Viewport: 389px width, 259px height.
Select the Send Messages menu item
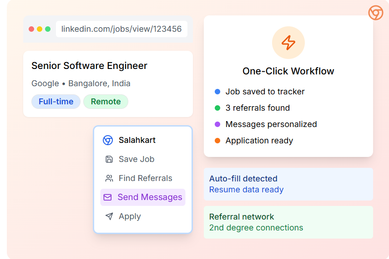pos(149,197)
